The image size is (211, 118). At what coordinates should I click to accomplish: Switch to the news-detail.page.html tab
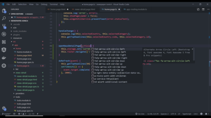[x=85, y=10]
